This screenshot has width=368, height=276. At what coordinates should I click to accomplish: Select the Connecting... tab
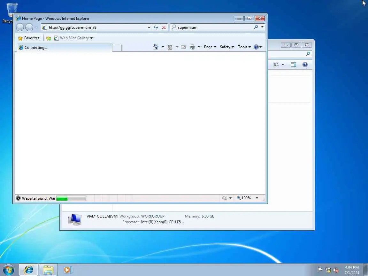coord(64,47)
